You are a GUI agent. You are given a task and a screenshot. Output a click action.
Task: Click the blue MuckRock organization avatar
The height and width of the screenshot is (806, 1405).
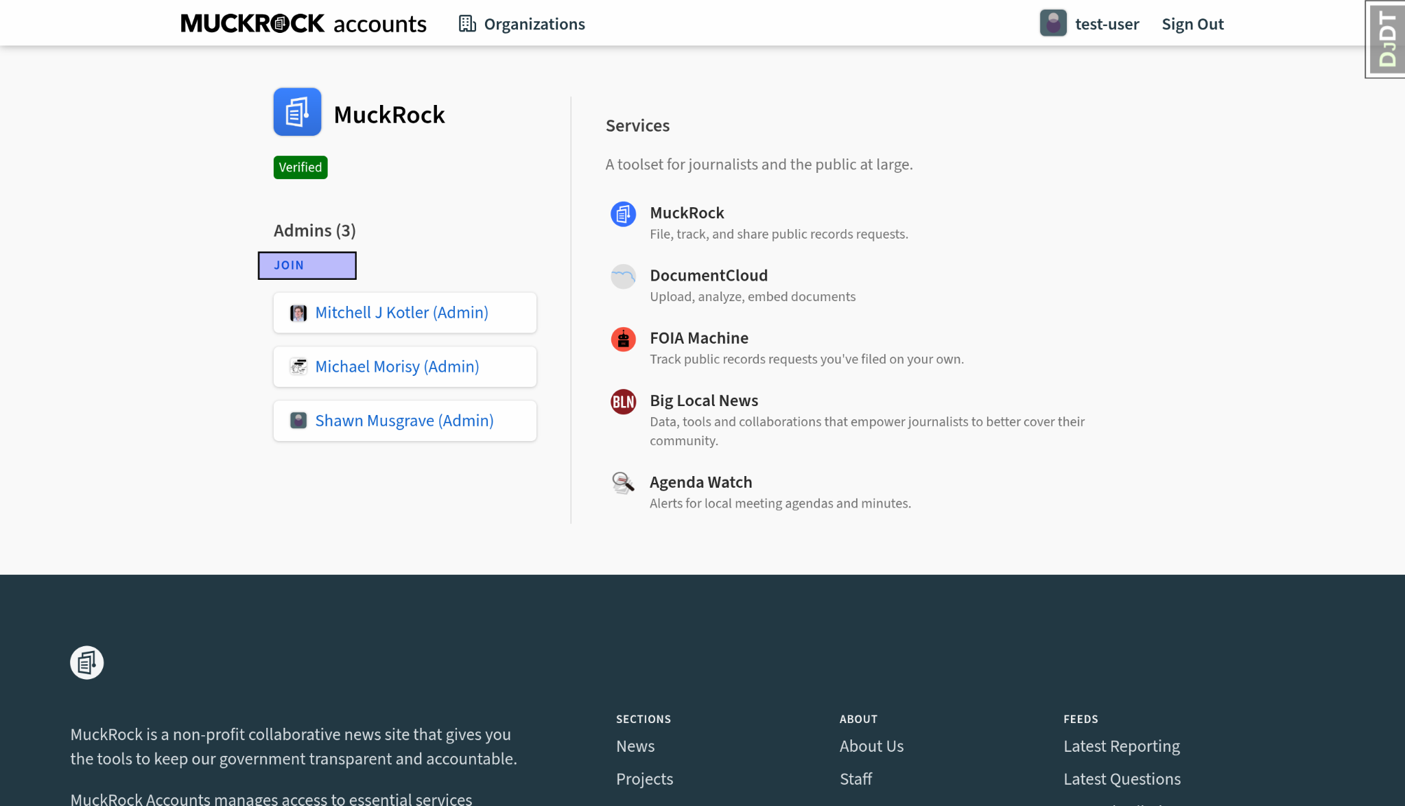(x=297, y=112)
